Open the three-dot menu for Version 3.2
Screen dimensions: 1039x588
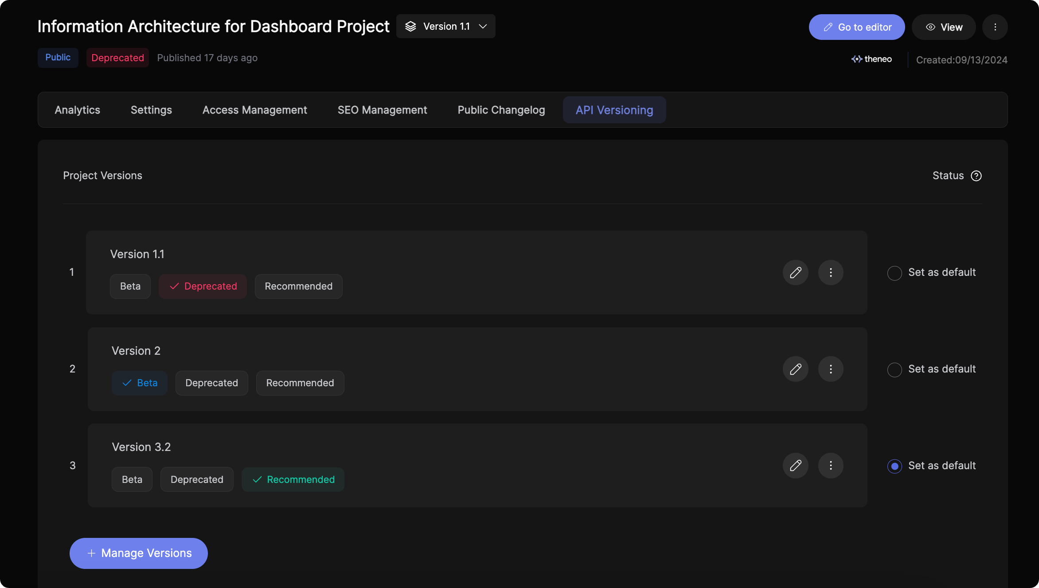pyautogui.click(x=831, y=466)
